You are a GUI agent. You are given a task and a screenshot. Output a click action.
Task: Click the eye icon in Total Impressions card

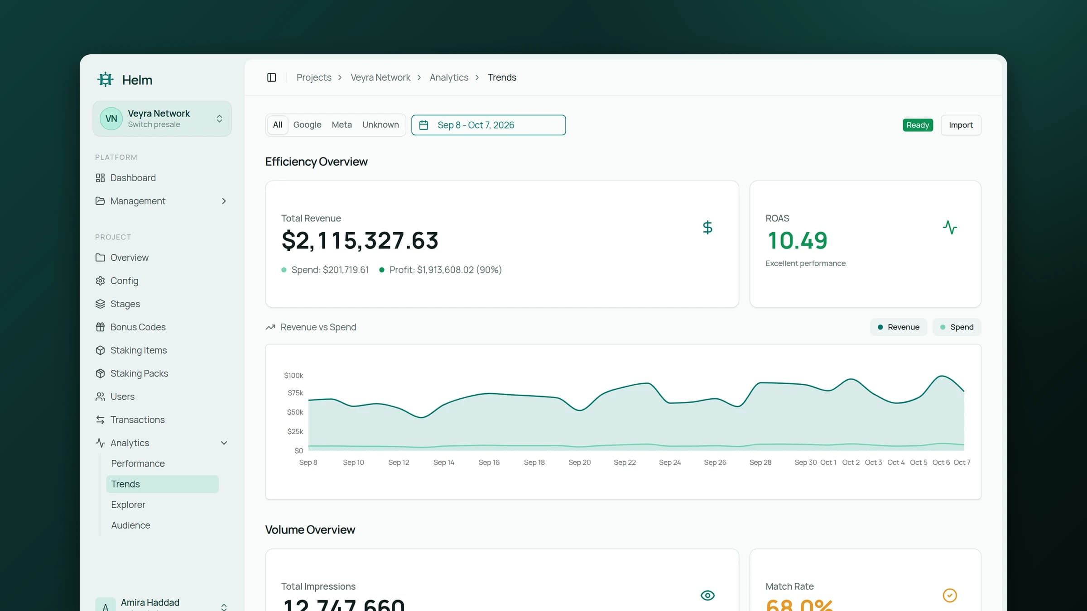[707, 595]
